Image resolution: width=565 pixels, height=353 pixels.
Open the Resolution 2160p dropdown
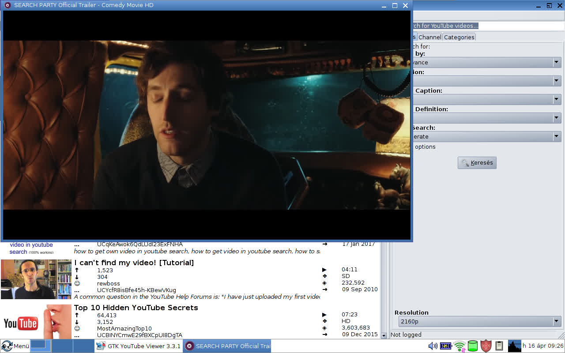tap(479, 322)
